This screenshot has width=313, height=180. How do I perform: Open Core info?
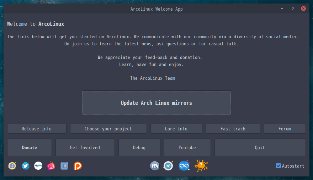(x=176, y=129)
